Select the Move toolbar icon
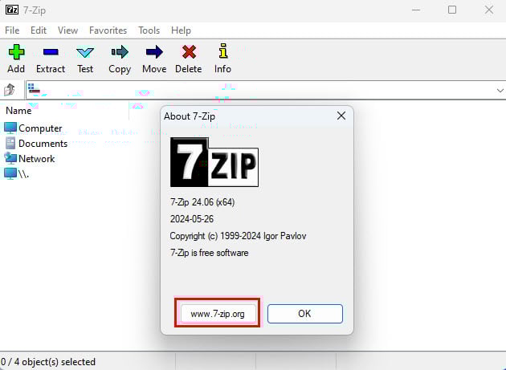 coord(154,52)
